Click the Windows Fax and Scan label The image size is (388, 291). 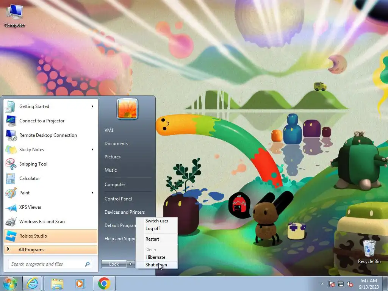[42, 221]
